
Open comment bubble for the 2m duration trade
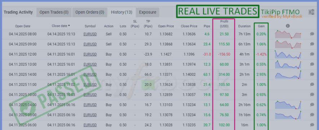click(x=312, y=84)
